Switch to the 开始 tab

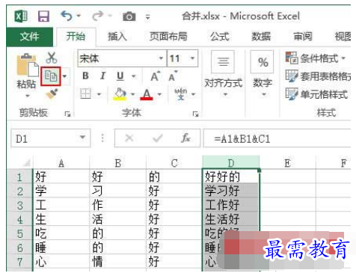coord(76,37)
